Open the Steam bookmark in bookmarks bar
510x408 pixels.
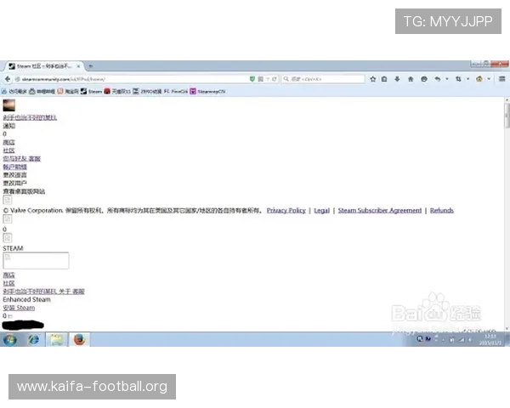pyautogui.click(x=92, y=92)
